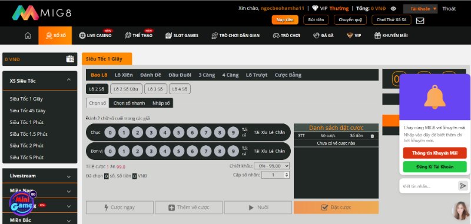
Task: Expand the Livestream section
Action: click(69, 176)
